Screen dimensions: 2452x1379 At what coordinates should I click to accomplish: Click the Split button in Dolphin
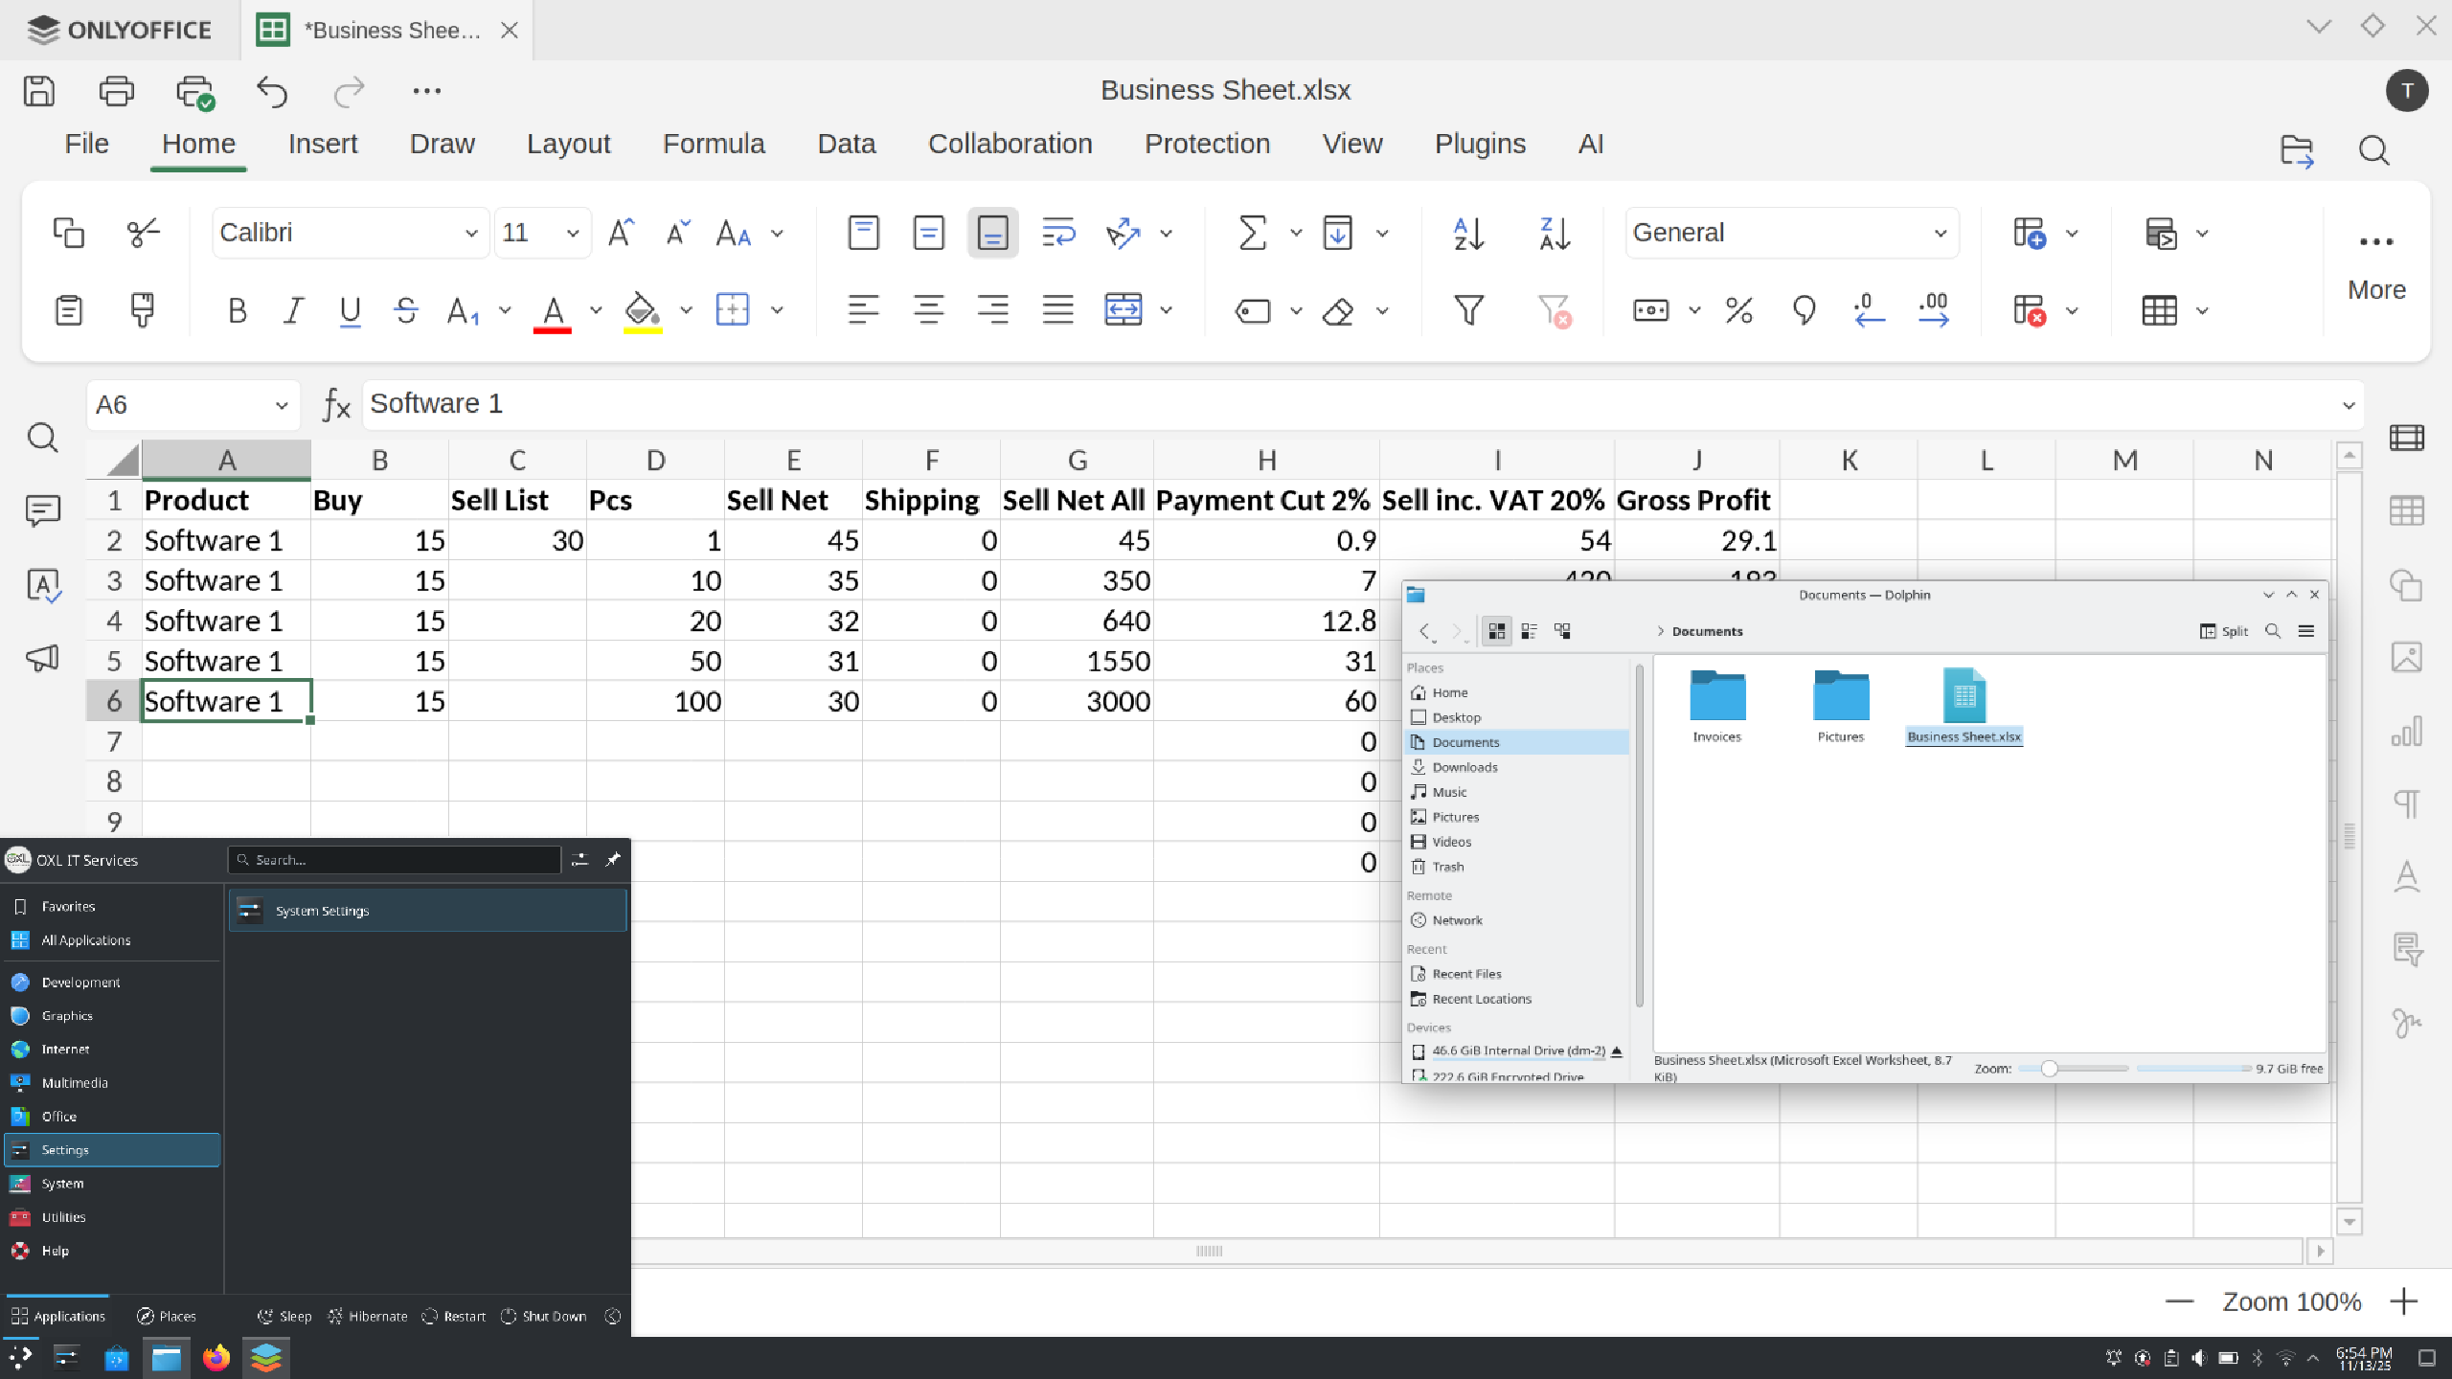pos(2224,631)
